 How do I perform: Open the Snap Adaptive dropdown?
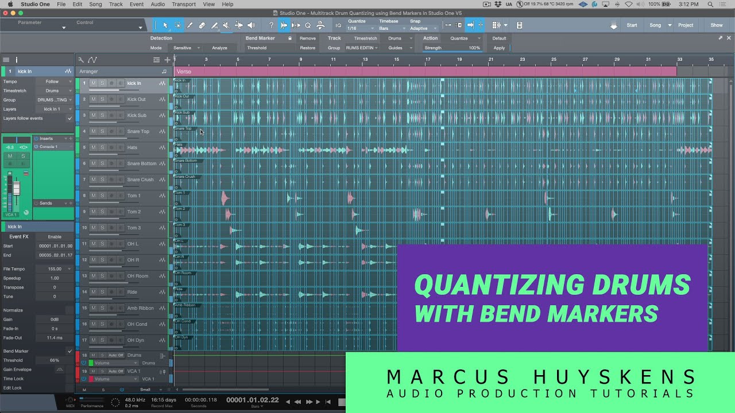[423, 28]
